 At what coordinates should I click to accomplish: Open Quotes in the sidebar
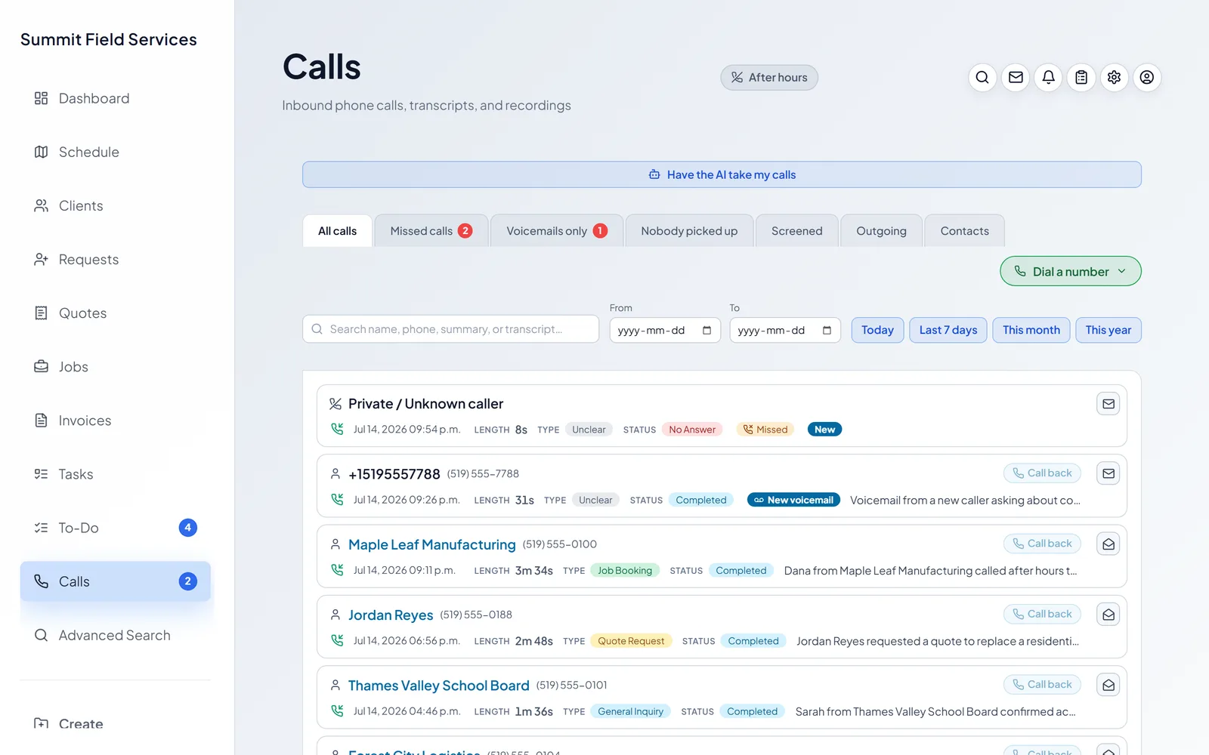pyautogui.click(x=116, y=313)
